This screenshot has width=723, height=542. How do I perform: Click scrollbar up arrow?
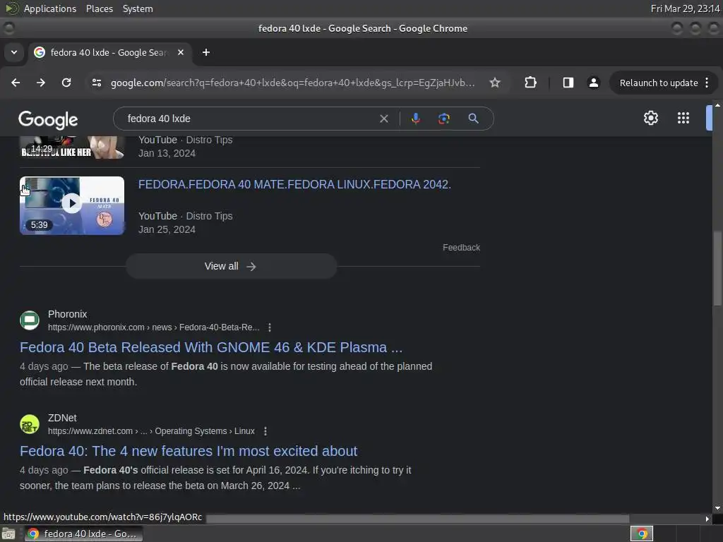point(717,106)
